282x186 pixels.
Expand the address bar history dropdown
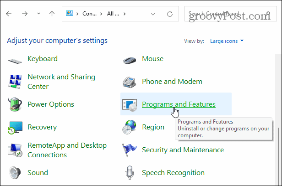(x=153, y=14)
